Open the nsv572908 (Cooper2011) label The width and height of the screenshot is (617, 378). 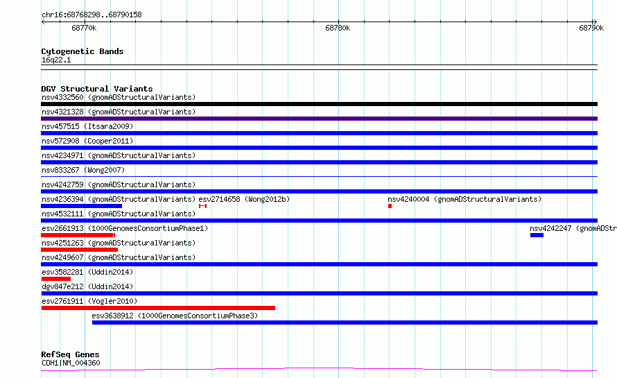click(87, 141)
